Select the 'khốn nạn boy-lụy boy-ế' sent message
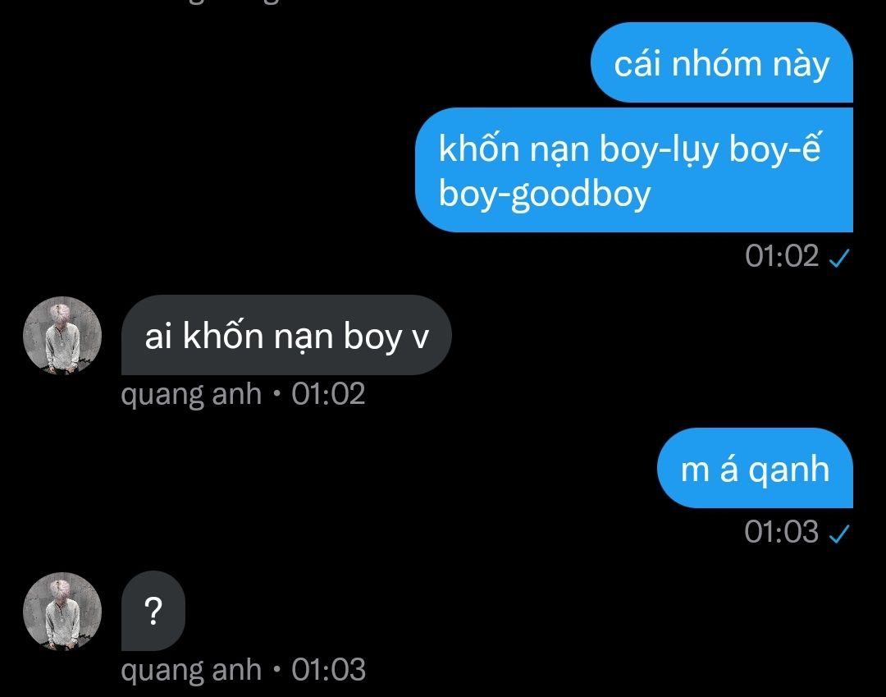The image size is (886, 697). click(634, 170)
